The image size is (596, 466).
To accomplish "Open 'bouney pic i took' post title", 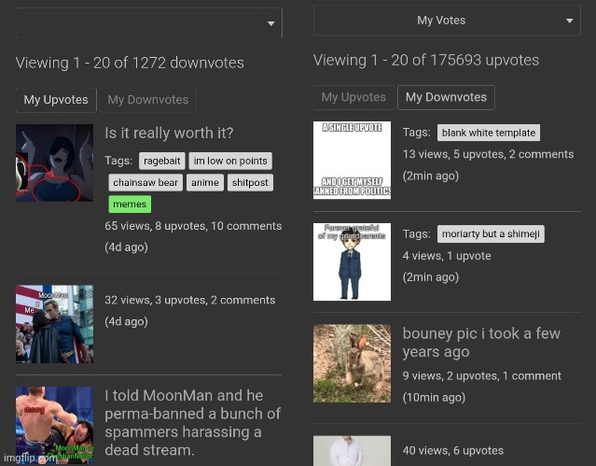I will tap(480, 343).
